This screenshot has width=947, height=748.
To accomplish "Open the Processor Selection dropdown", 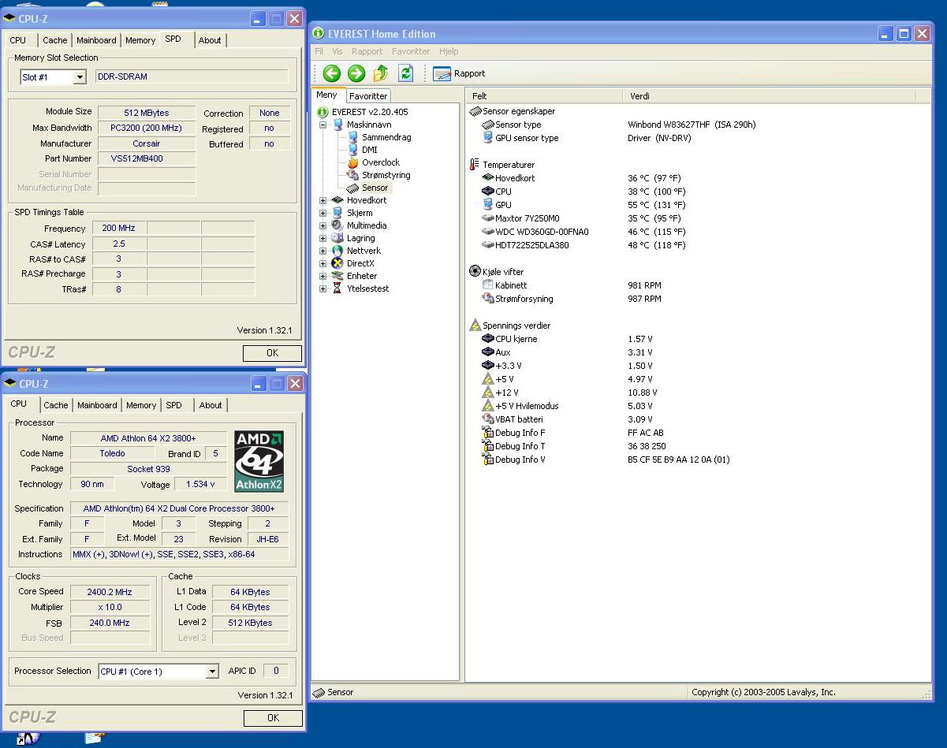I will [212, 672].
